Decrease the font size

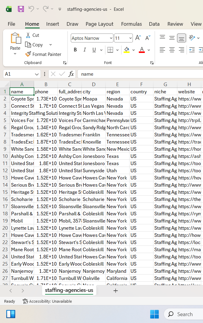coord(148,38)
